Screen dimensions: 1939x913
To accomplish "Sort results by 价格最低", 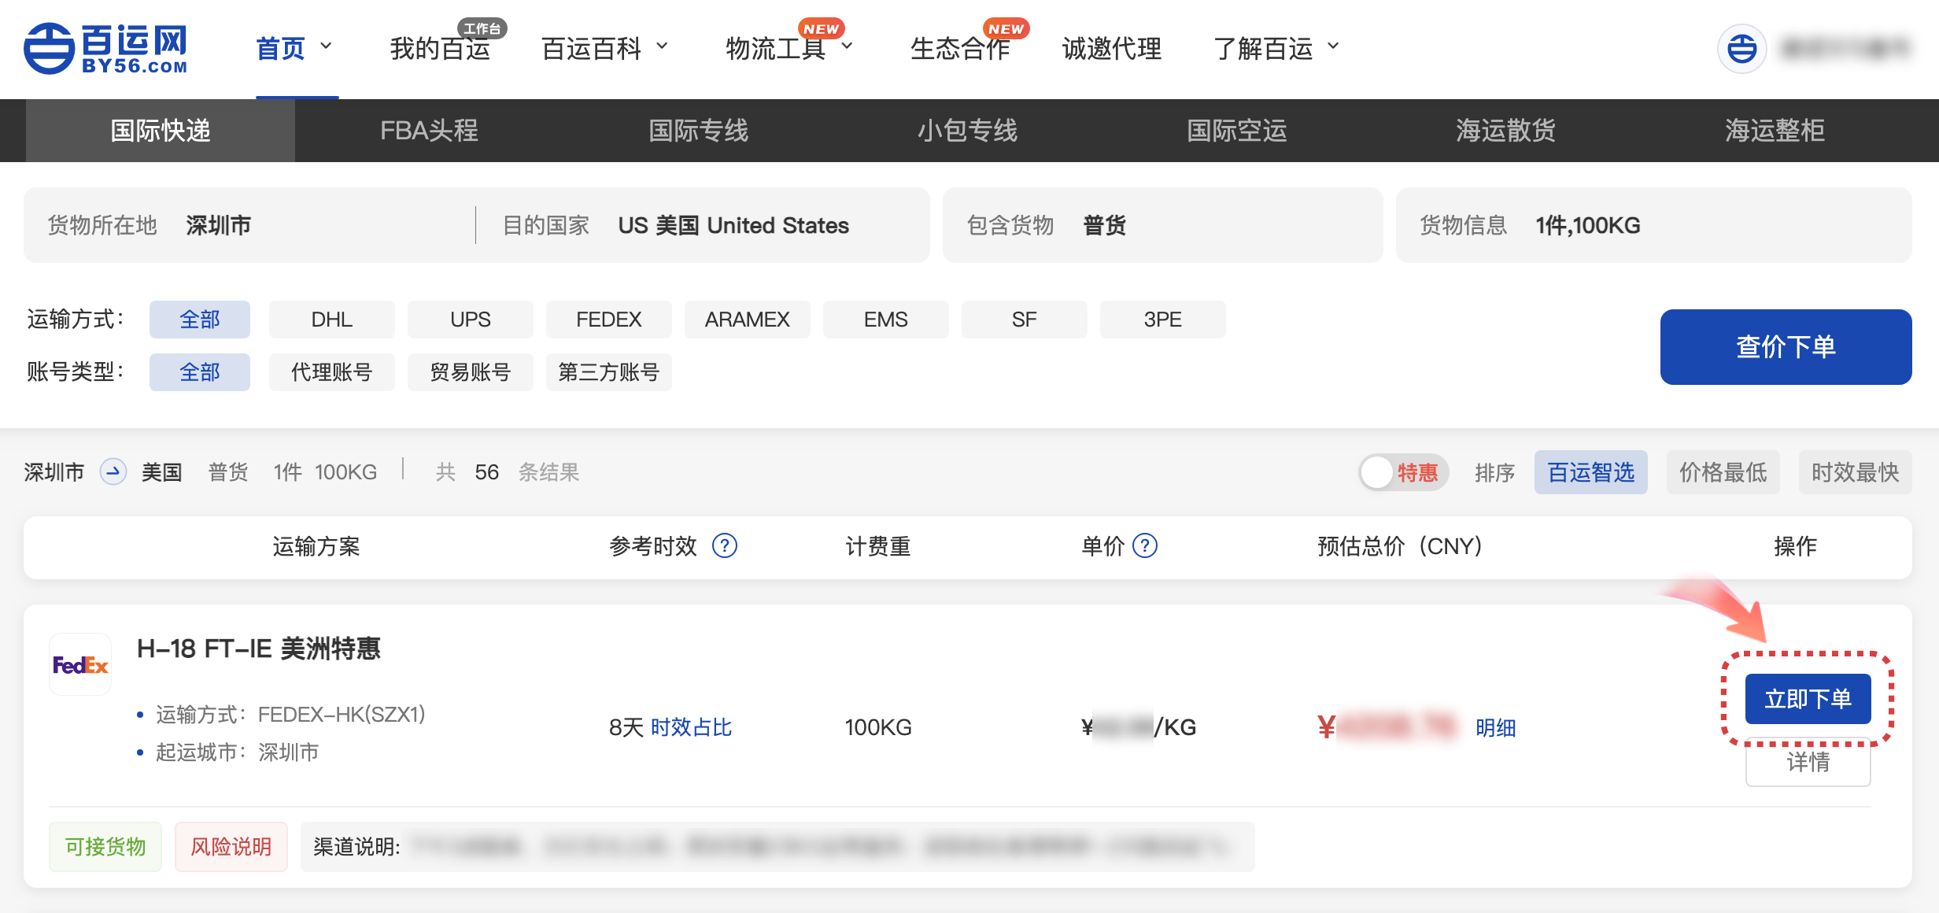I will 1723,472.
